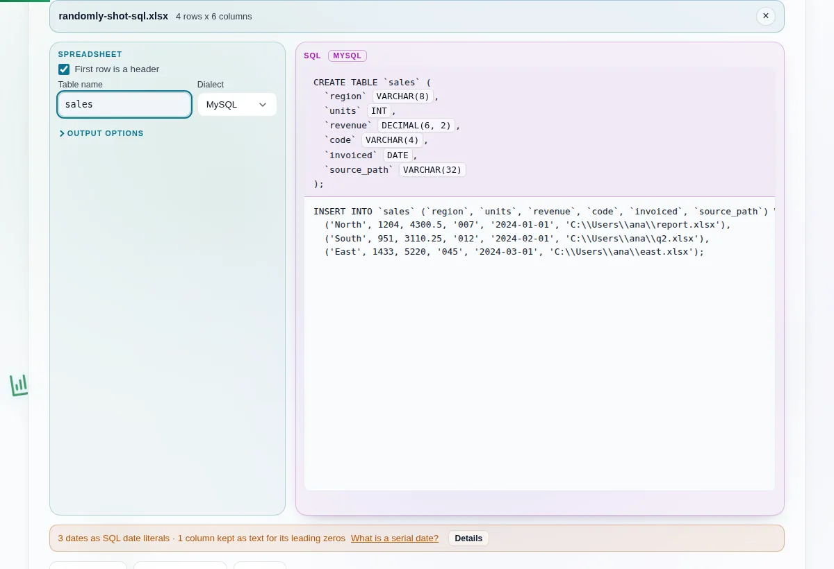
Task: Click the SPREADSHEET panel heading
Action: pos(90,54)
